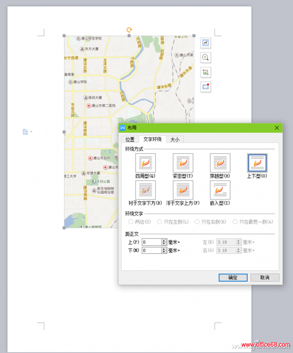Click the top-left resize handle of the map
The width and height of the screenshot is (293, 353).
(64, 36)
